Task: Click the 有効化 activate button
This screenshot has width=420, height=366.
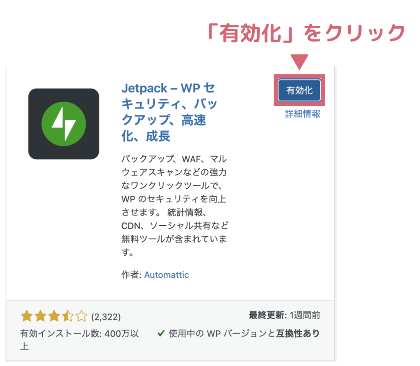Action: coord(299,90)
